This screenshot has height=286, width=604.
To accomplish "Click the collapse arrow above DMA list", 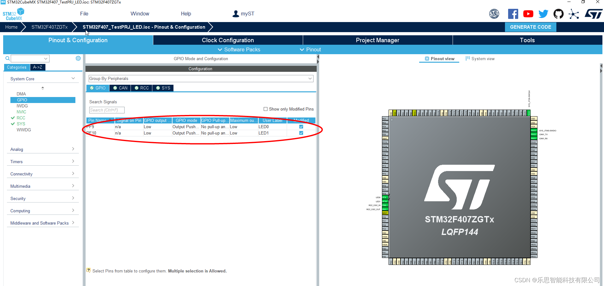I will (43, 88).
